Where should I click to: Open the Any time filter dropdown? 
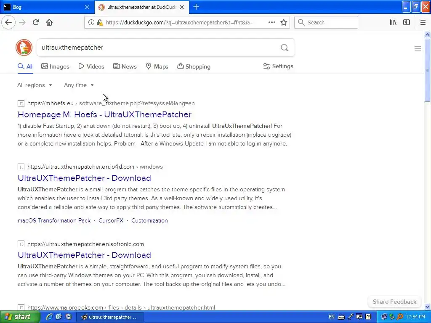tap(79, 85)
